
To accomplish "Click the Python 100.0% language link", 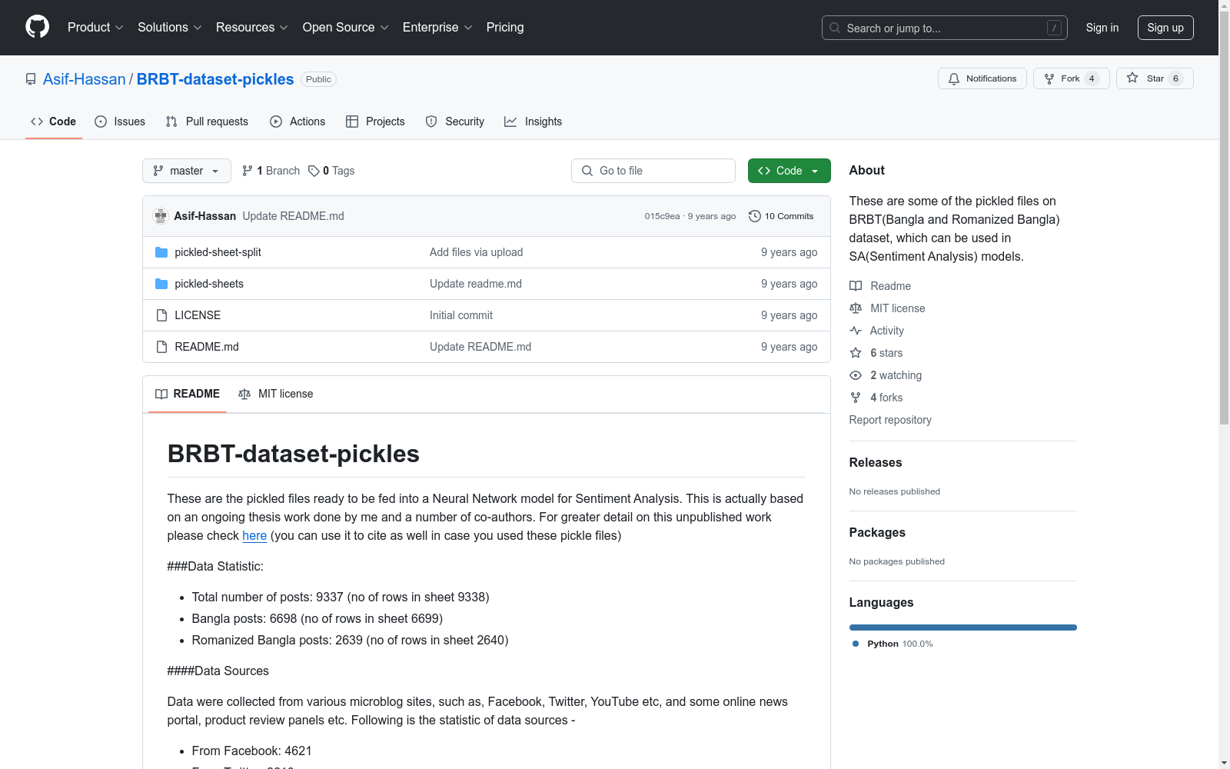I will point(893,644).
